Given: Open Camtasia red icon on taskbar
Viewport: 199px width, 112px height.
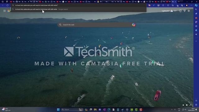Looking at the screenshot, I should (x=141, y=110).
